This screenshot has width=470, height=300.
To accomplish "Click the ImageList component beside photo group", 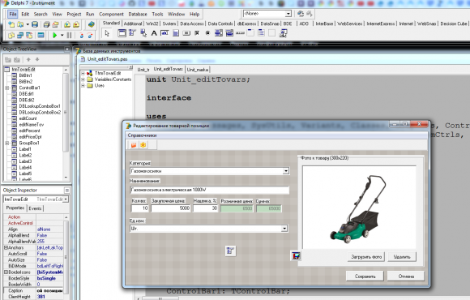I will click(296, 255).
